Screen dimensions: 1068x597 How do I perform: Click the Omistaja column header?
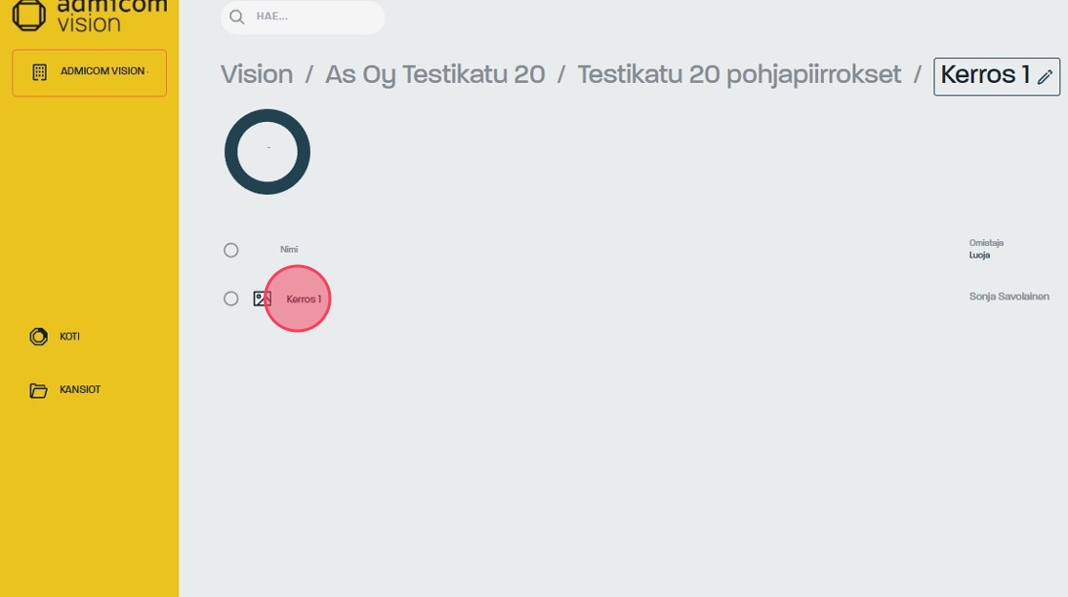pos(986,243)
